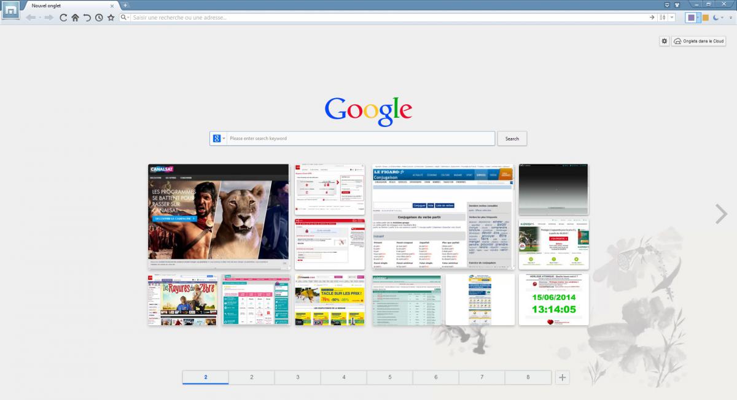Open quick access settings gear
Image resolution: width=737 pixels, height=400 pixels.
tap(664, 41)
